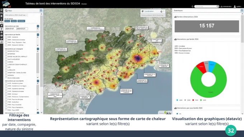Image resolution: width=244 pixels, height=137 pixels.
Task: Click the start date field 2024-01-01
Action: pos(11,29)
